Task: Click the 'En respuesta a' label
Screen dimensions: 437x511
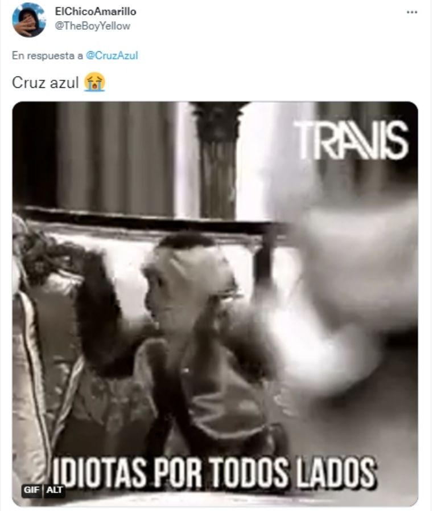Action: [x=47, y=55]
